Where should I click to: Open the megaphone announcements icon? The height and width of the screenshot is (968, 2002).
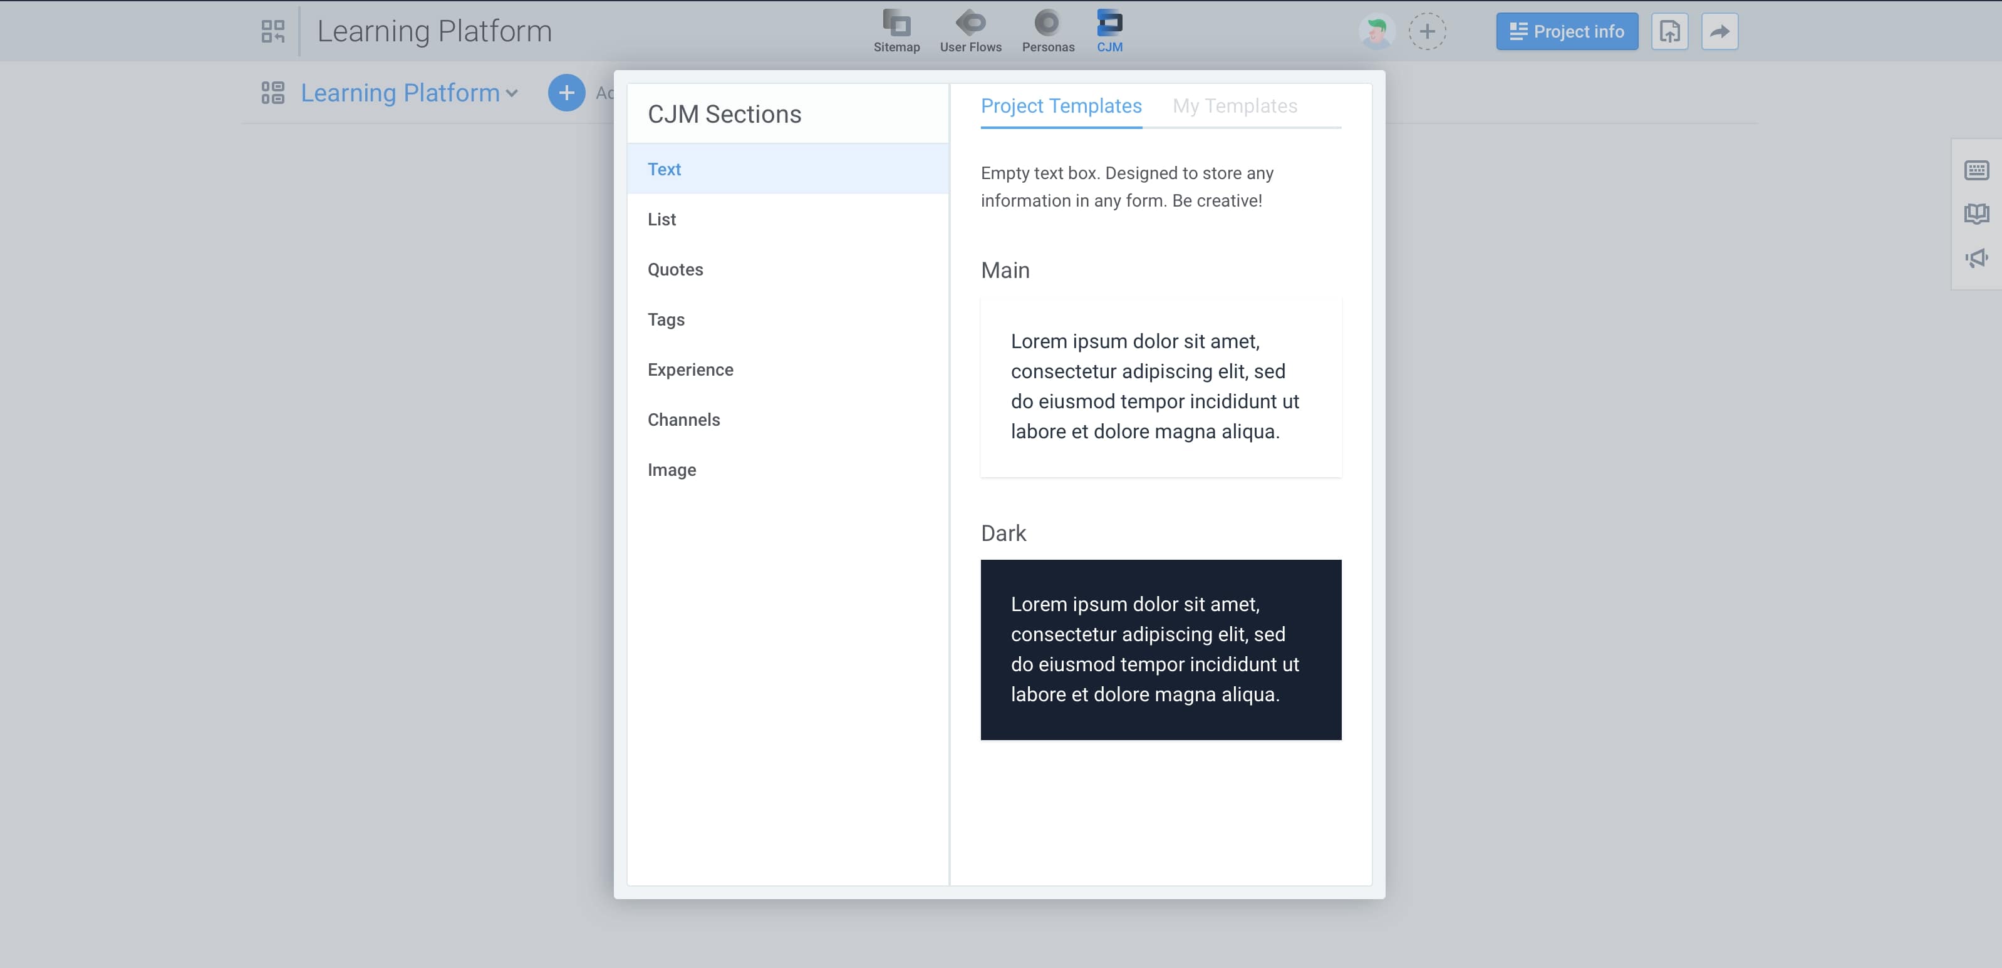coord(1976,258)
